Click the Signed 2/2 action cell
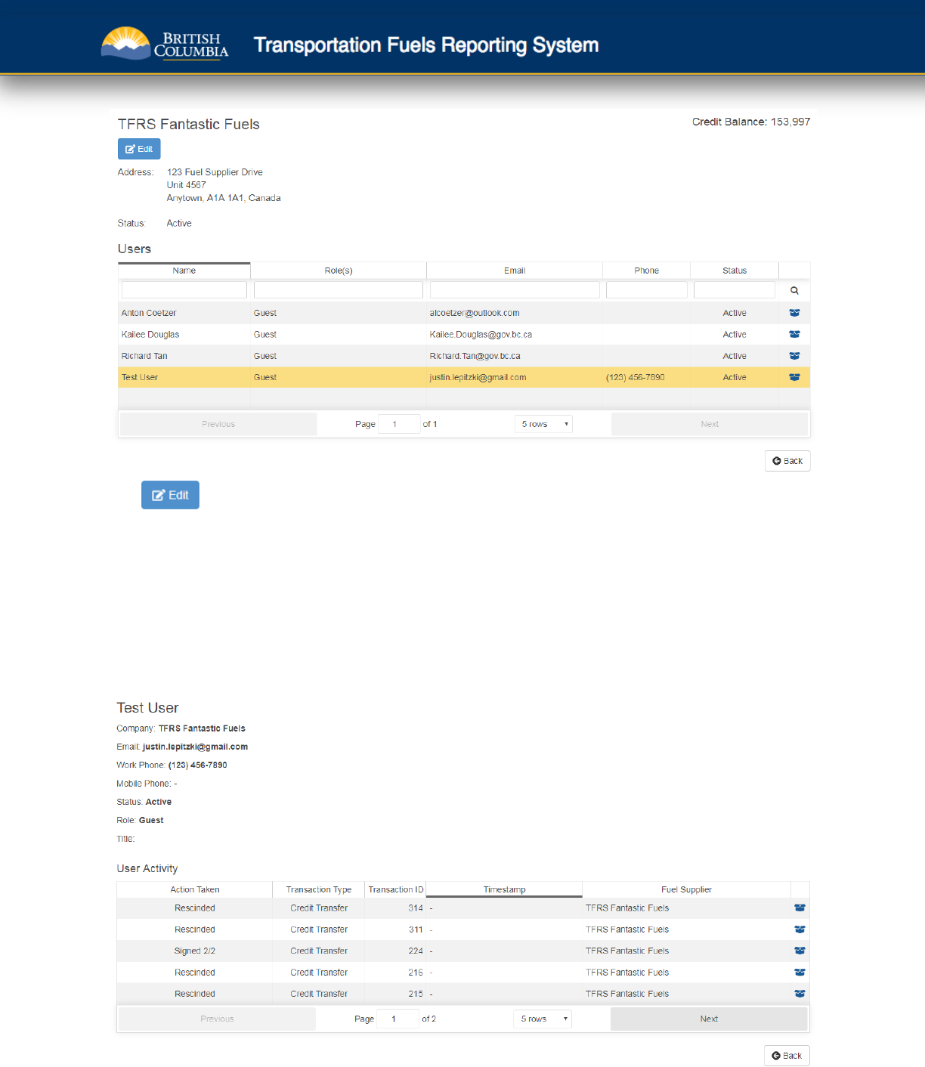The width and height of the screenshot is (925, 1067). click(x=195, y=951)
